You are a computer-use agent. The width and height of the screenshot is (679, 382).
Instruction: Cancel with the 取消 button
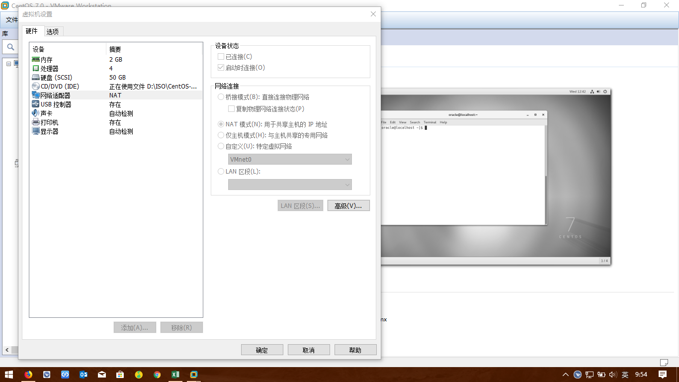click(309, 350)
